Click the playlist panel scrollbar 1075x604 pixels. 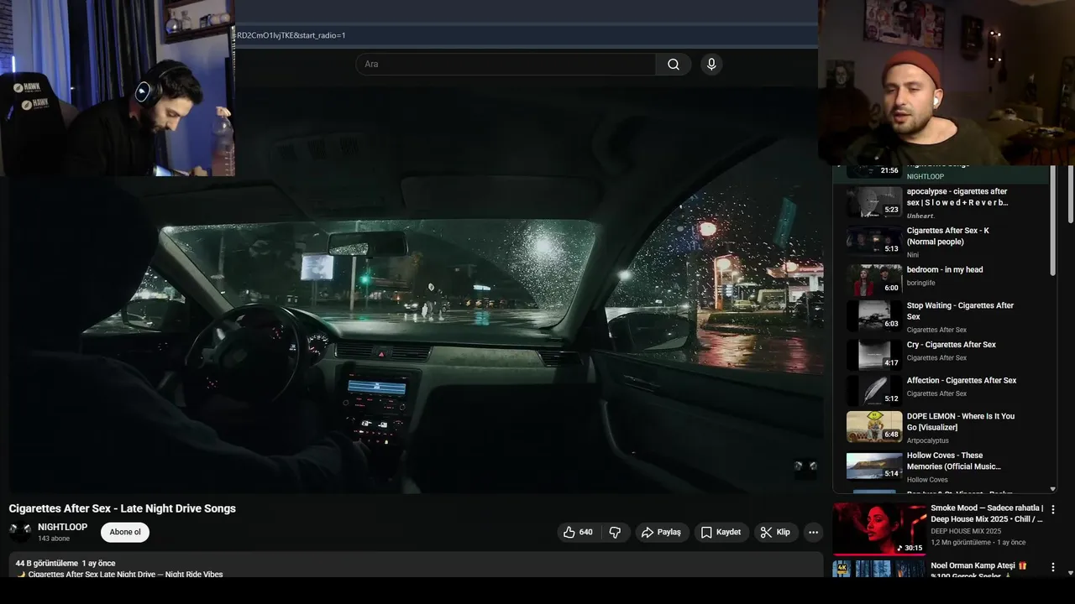tap(1053, 220)
